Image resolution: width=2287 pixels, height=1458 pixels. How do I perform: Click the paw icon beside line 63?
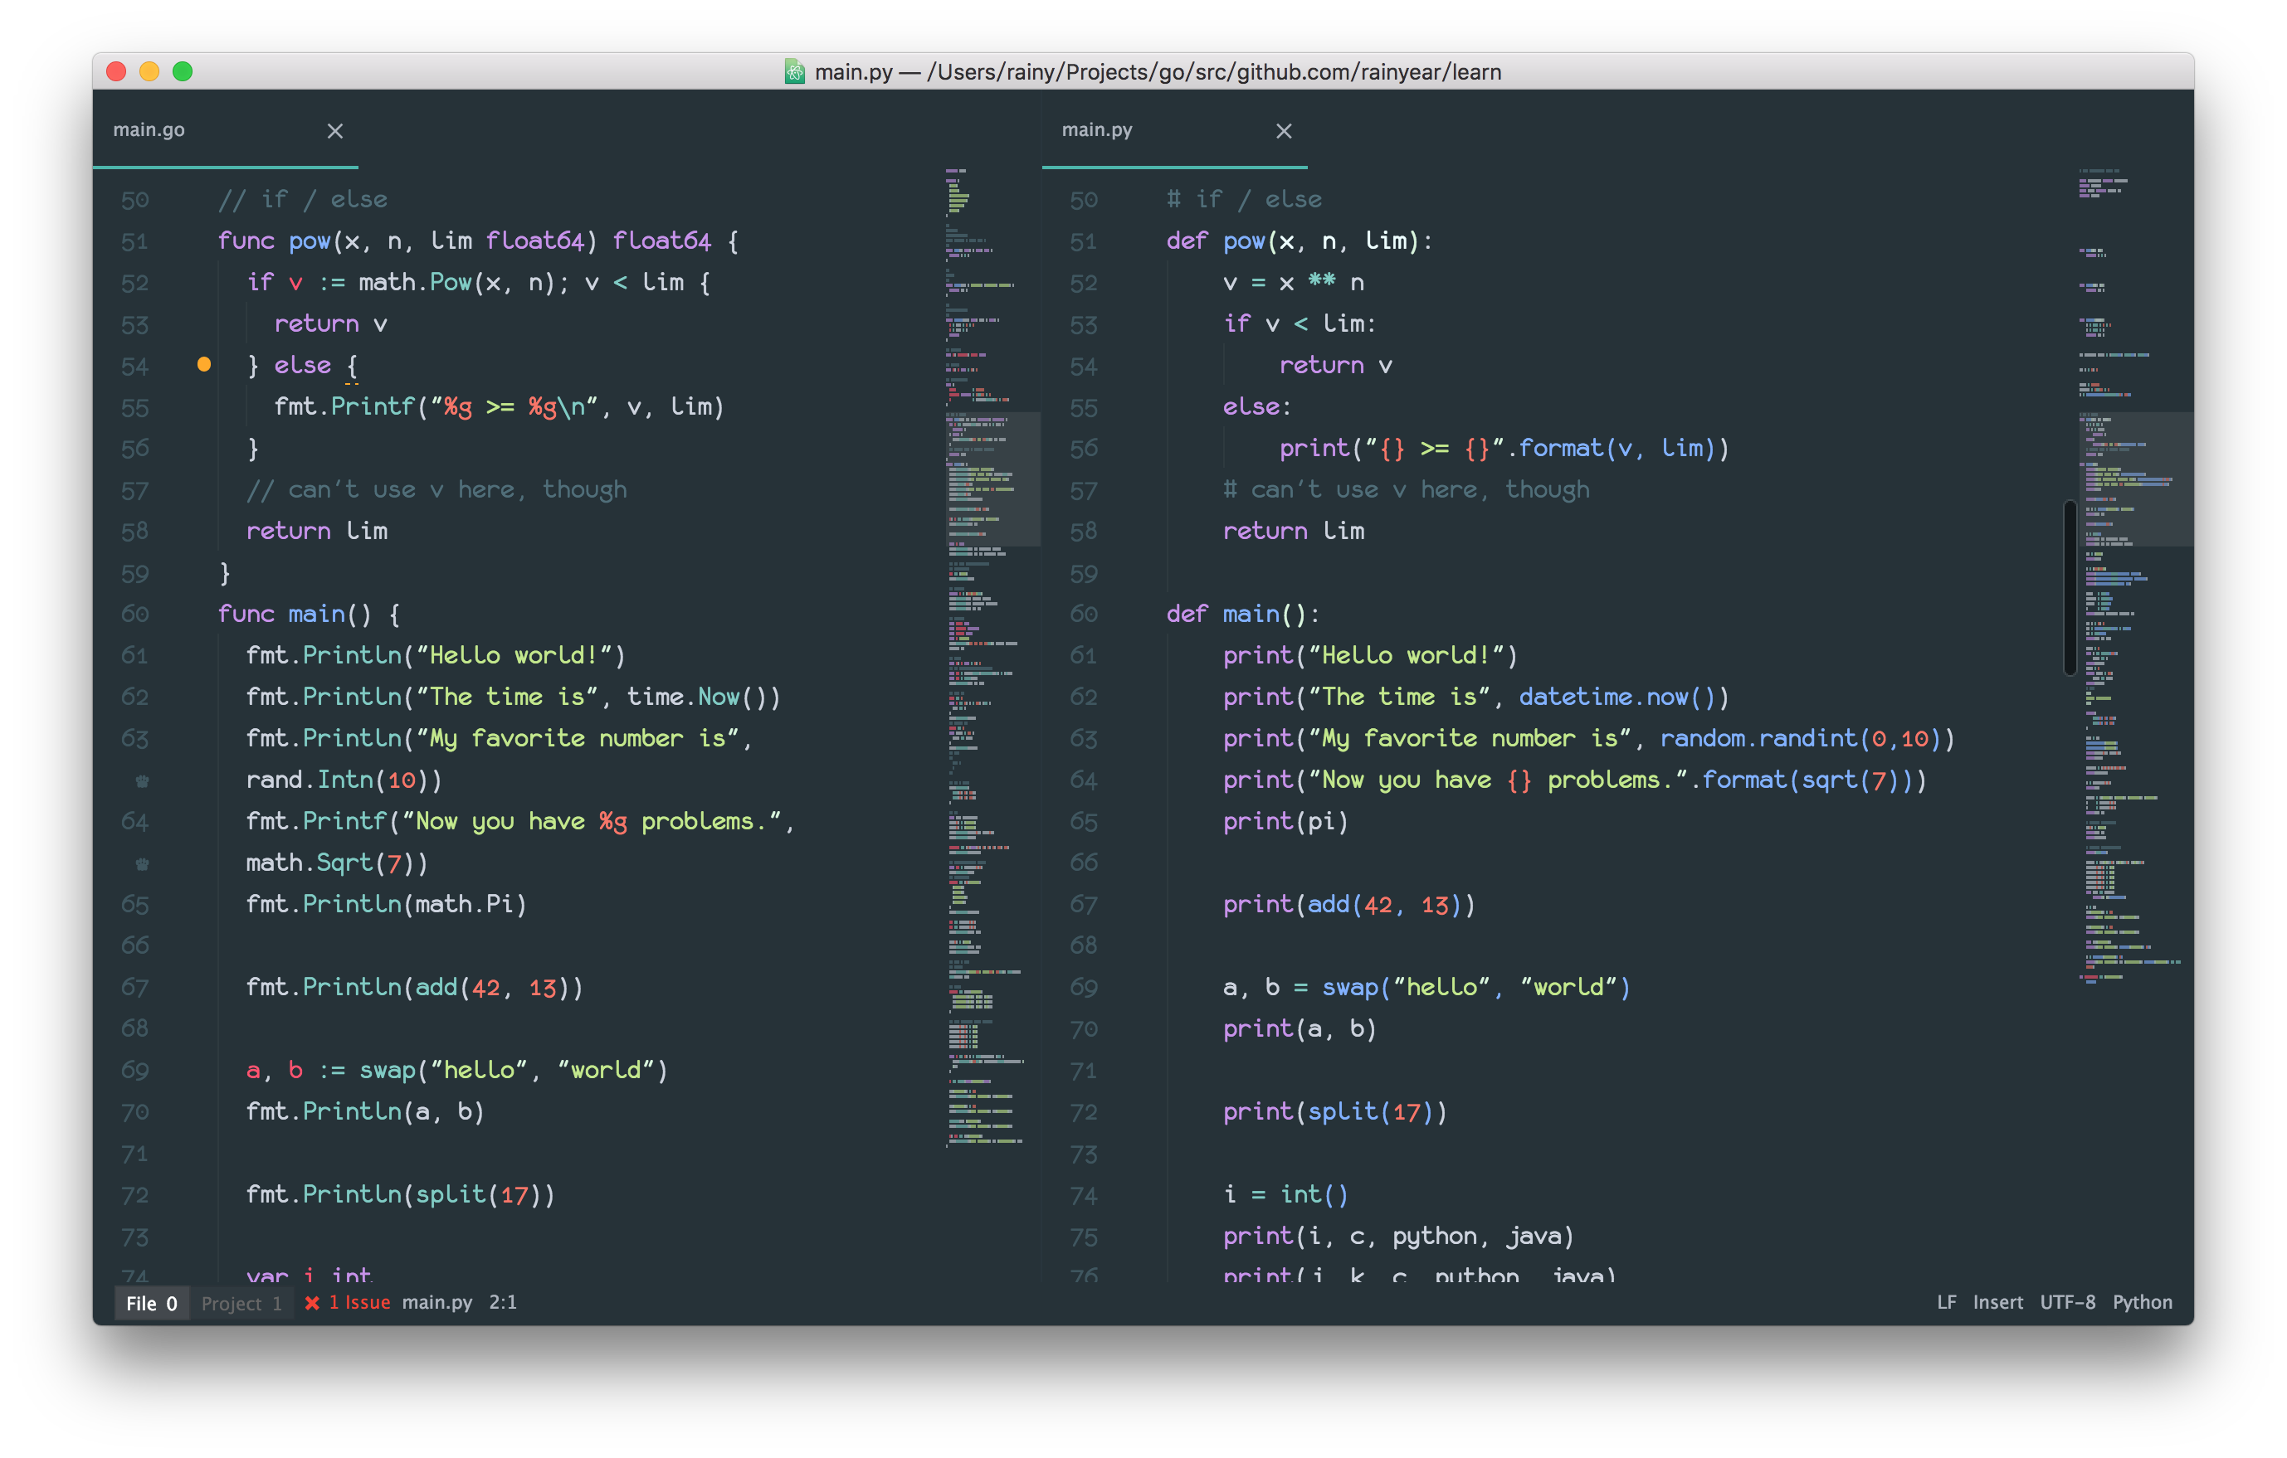[x=142, y=780]
